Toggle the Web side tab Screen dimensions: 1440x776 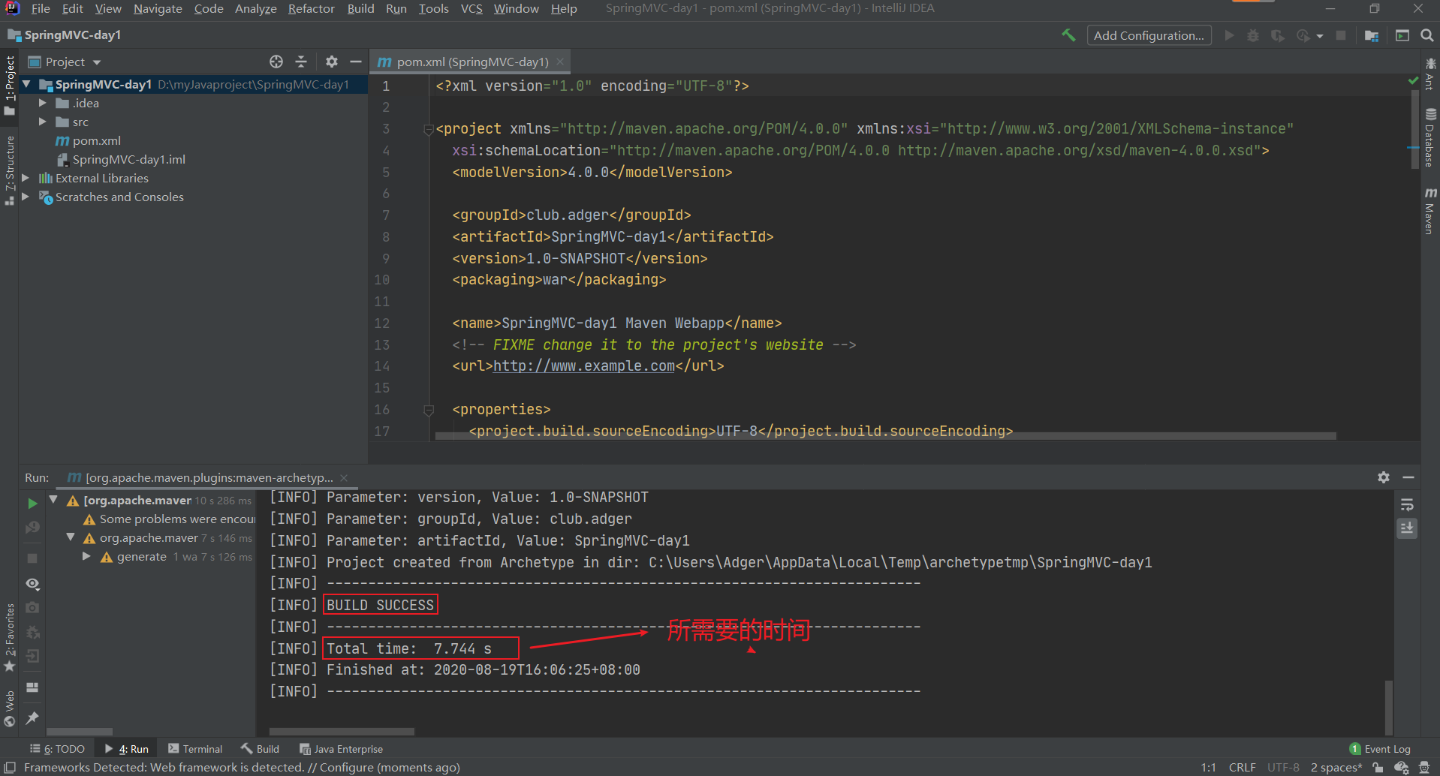(x=10, y=709)
